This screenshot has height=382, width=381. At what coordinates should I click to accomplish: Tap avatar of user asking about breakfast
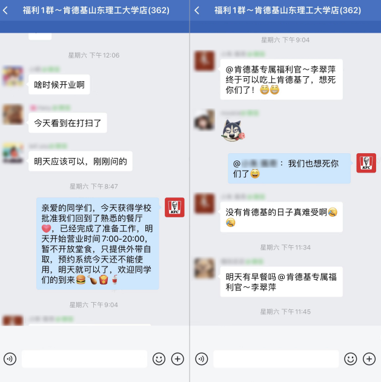coord(205,268)
